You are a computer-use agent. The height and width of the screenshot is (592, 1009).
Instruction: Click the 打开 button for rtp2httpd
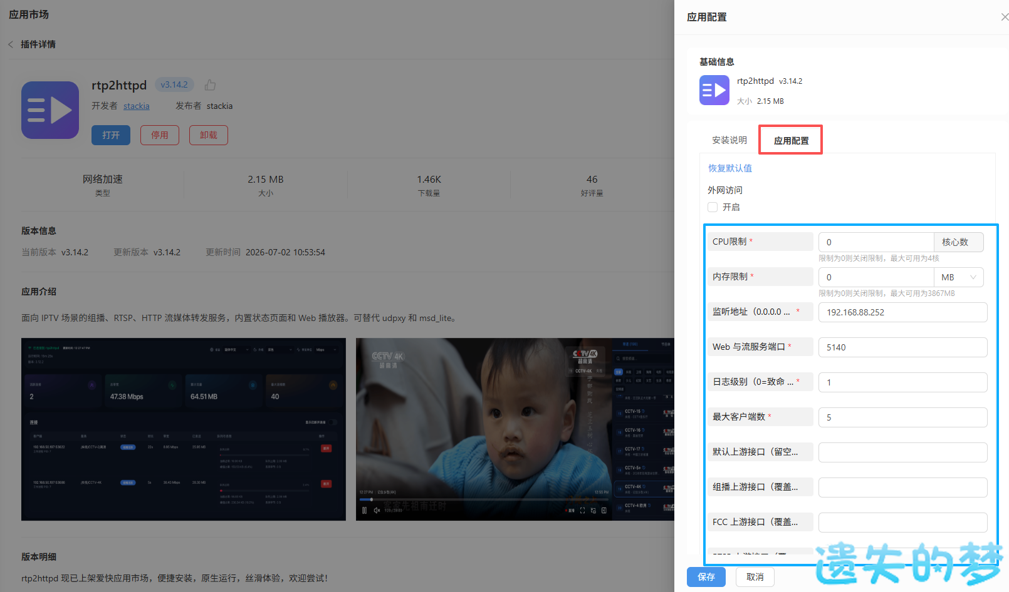pyautogui.click(x=111, y=135)
